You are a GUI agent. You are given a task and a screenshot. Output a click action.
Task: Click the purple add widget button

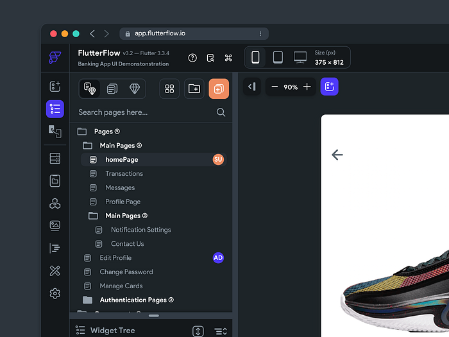click(x=329, y=87)
